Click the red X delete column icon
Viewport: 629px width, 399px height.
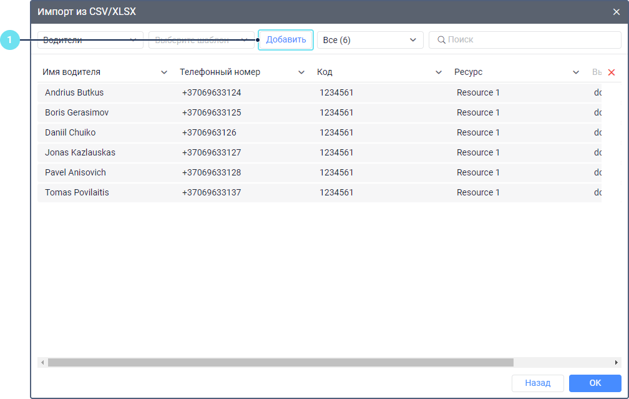[612, 72]
